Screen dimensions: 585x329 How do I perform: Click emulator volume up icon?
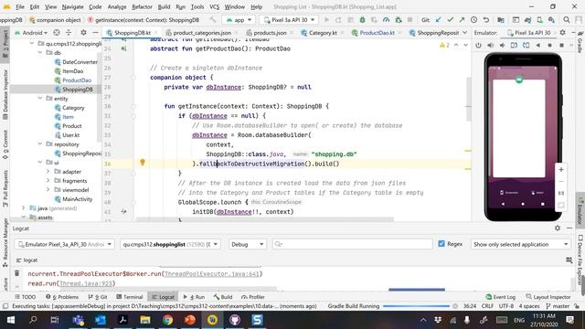(490, 45)
